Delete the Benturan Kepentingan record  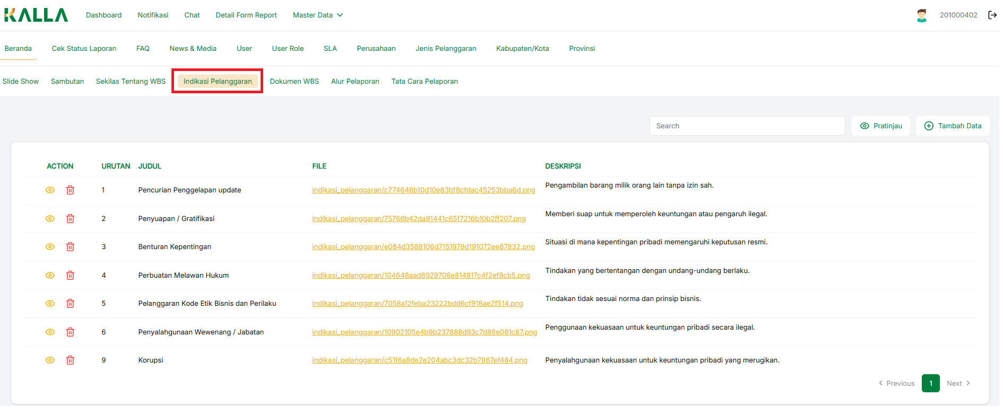(x=70, y=247)
